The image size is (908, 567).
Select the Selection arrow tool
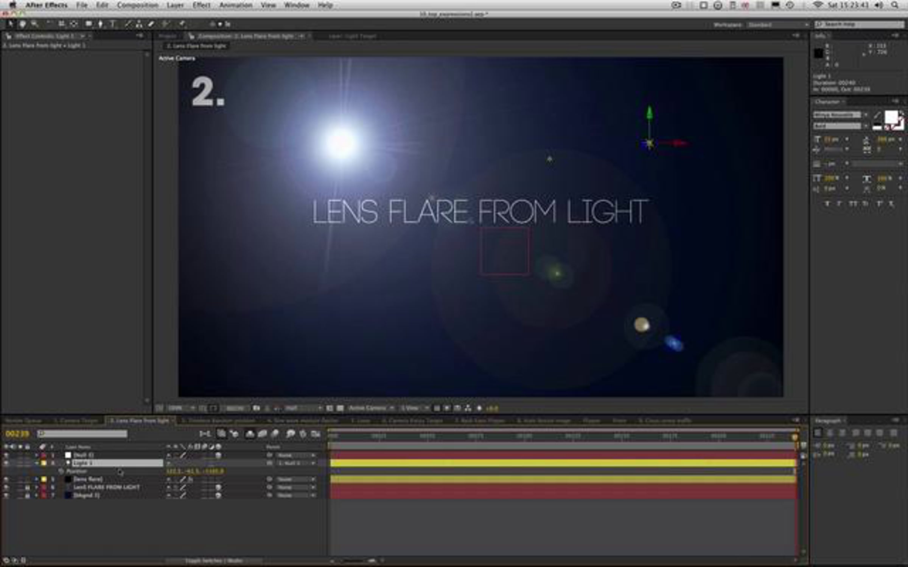(10, 24)
